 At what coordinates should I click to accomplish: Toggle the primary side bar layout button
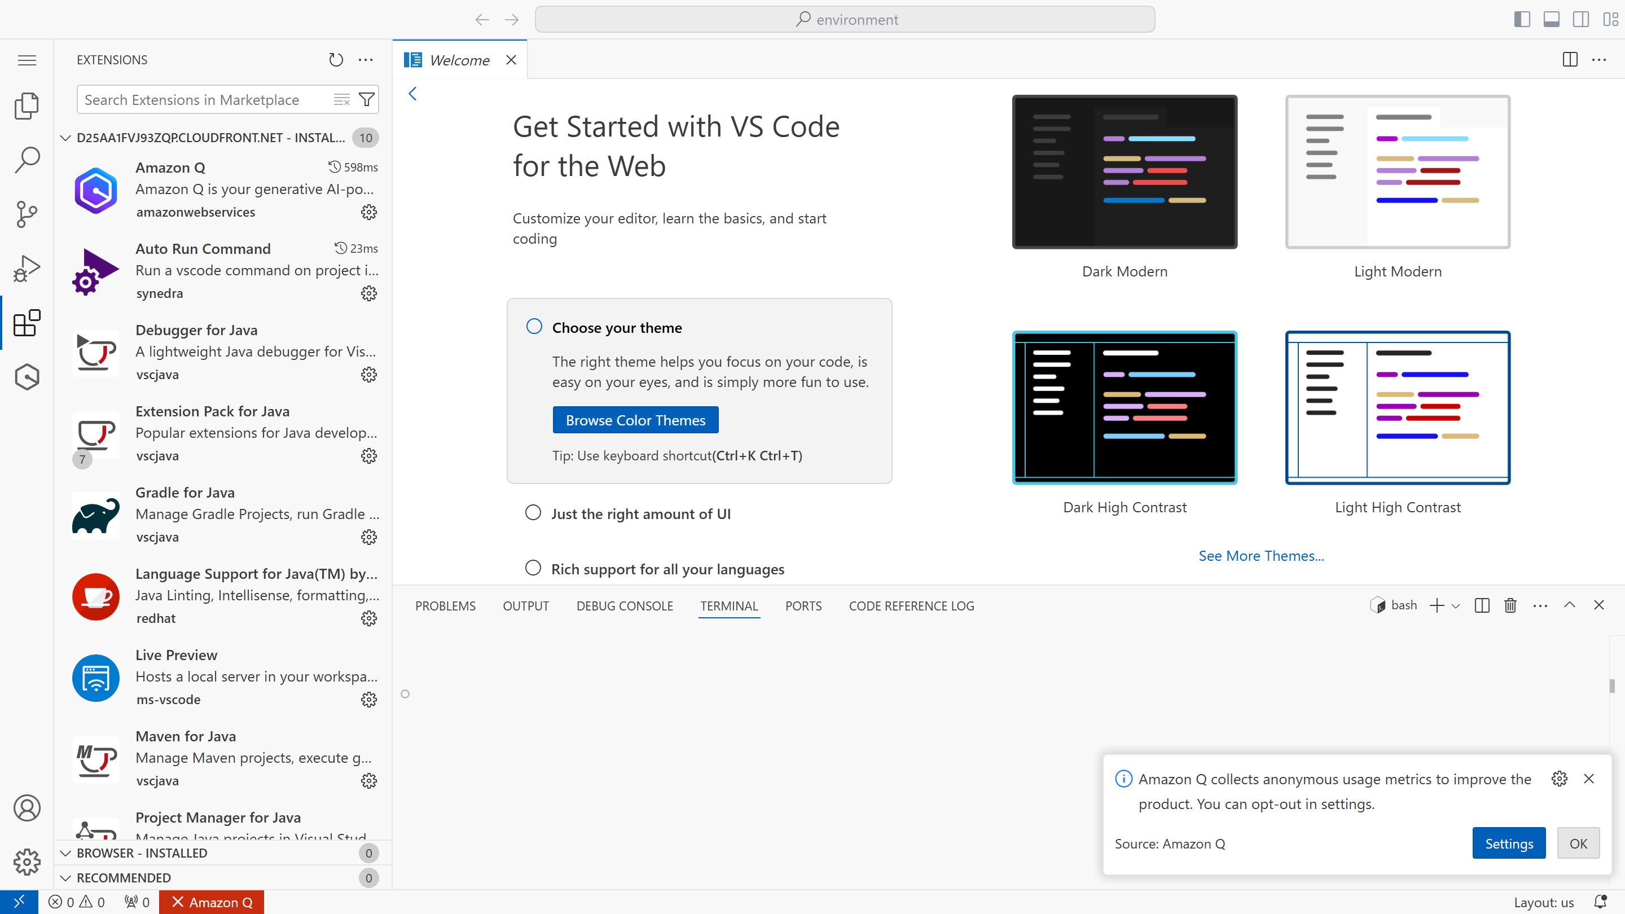coord(1522,20)
